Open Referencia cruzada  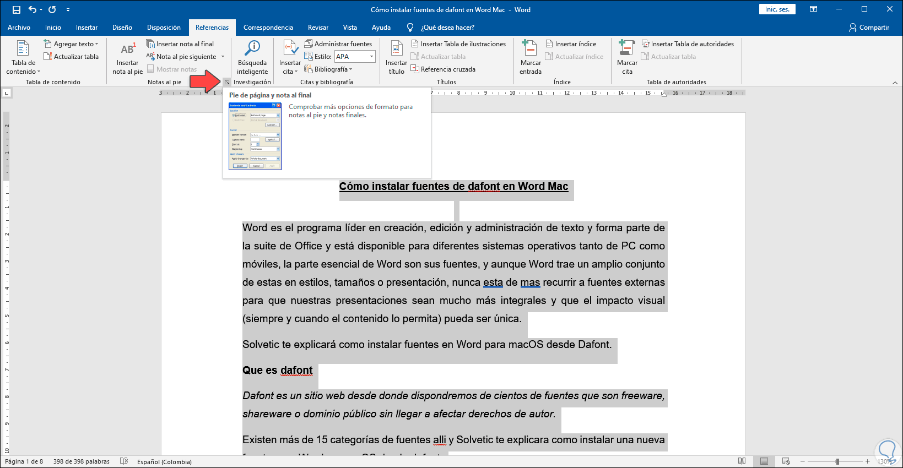pyautogui.click(x=443, y=69)
